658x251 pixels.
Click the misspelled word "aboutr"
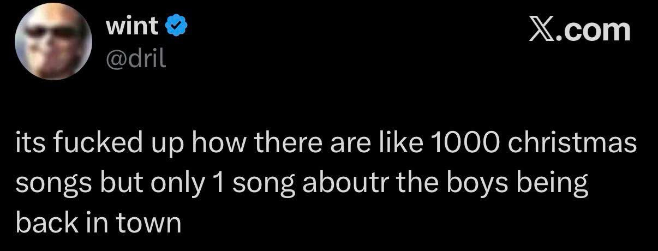point(336,183)
